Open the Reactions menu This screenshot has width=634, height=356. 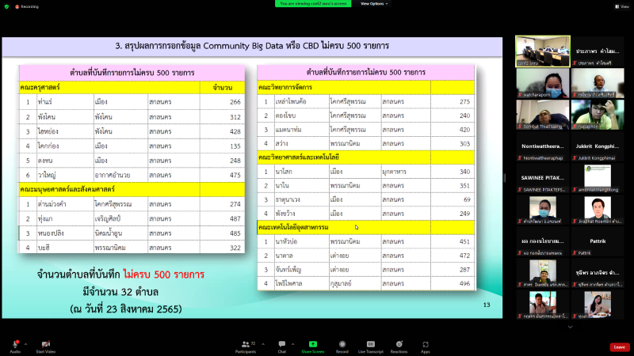pos(399,345)
